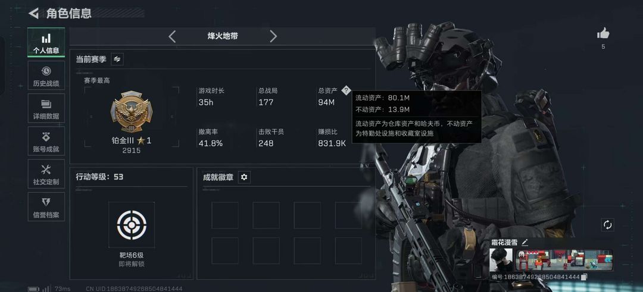
Task: Open the 社交定制 sidebar section
Action: click(x=46, y=174)
